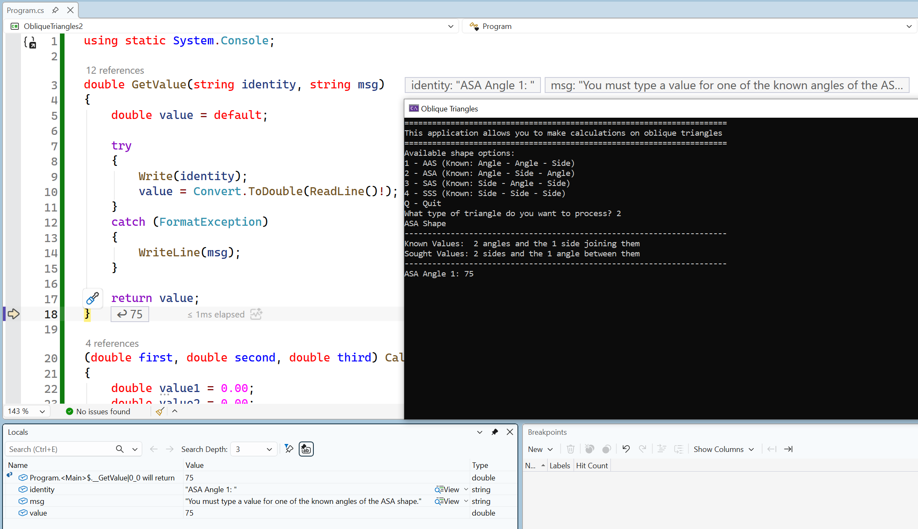
Task: Expand the code cleanup options arrow
Action: [175, 411]
